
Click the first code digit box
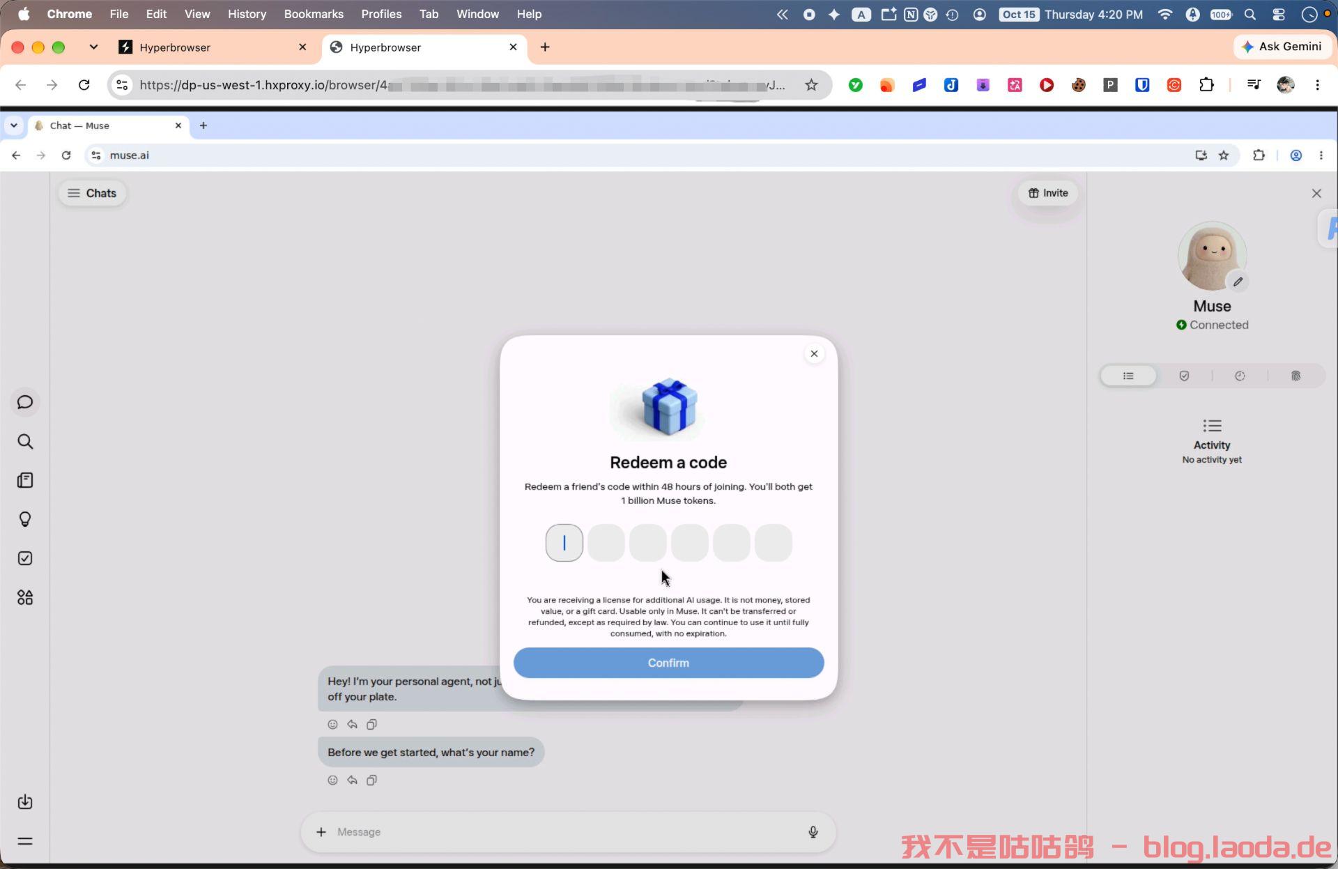point(564,543)
